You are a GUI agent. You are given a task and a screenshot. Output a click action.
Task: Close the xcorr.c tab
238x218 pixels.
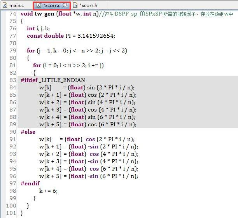(65, 5)
